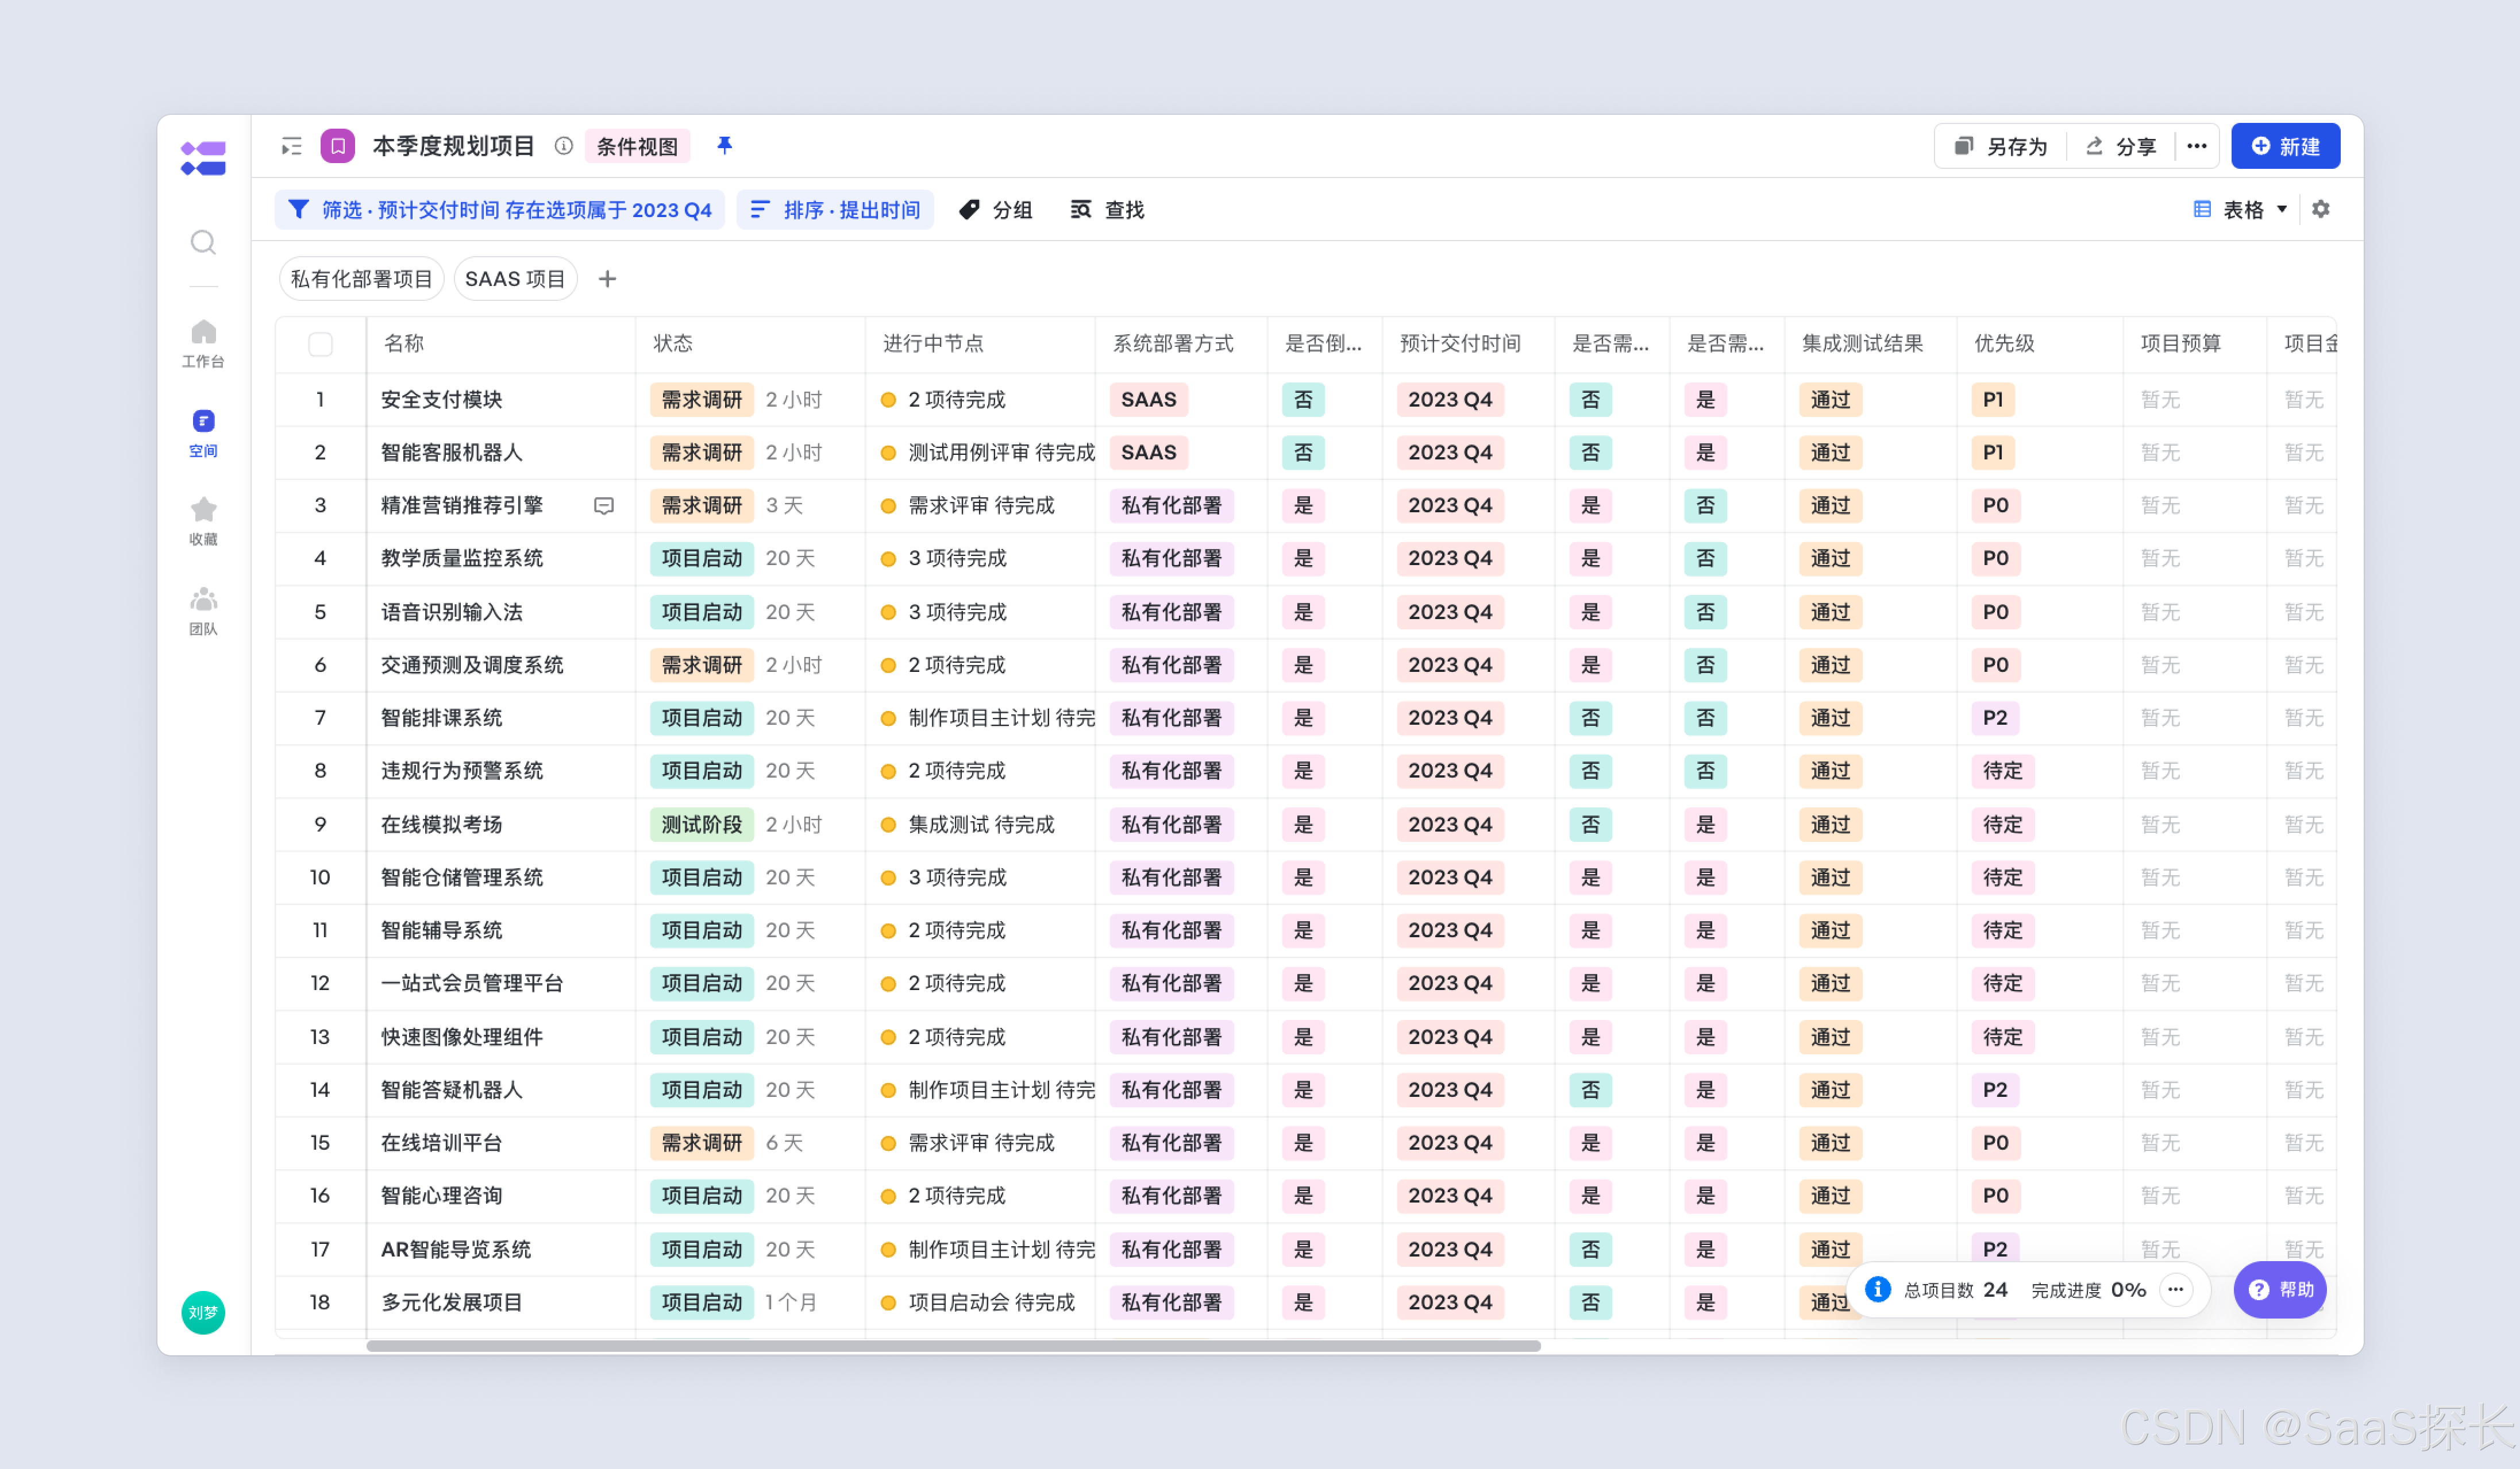This screenshot has height=1469, width=2520.
Task: Switch to the 私有化部署项目 tab
Action: coord(361,279)
